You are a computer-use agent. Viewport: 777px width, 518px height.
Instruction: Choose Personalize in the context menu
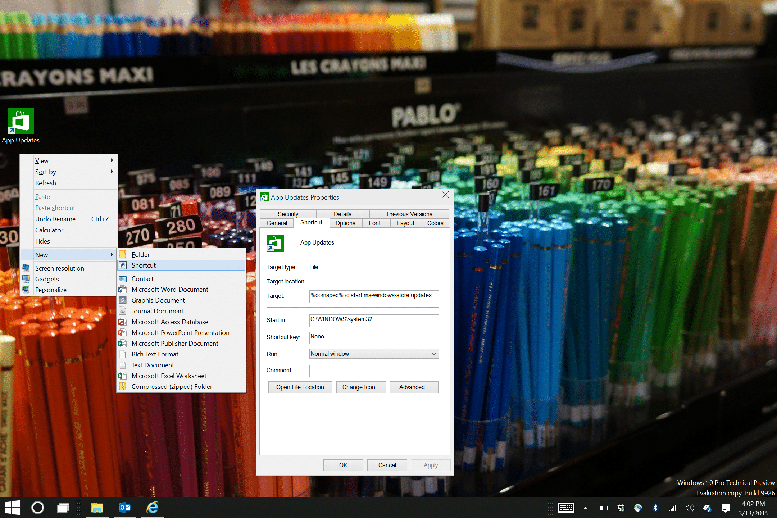pos(69,290)
